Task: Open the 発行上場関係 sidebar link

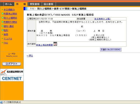Action: pyautogui.click(x=10, y=18)
